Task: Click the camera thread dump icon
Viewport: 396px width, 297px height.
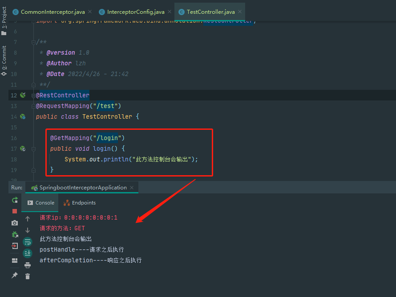Action: (15, 223)
